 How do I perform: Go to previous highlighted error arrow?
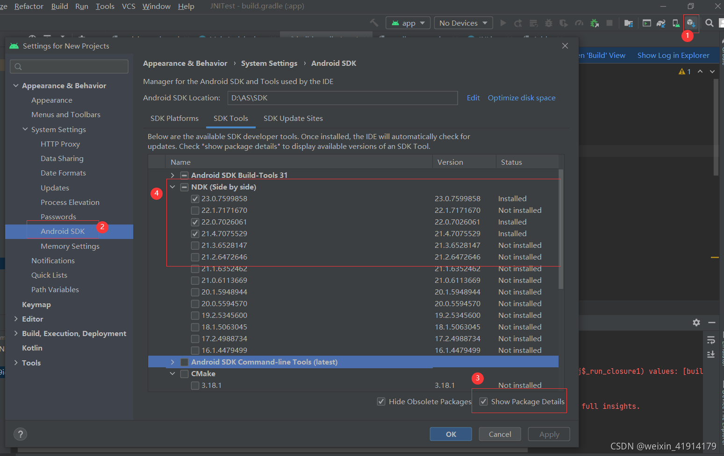700,71
